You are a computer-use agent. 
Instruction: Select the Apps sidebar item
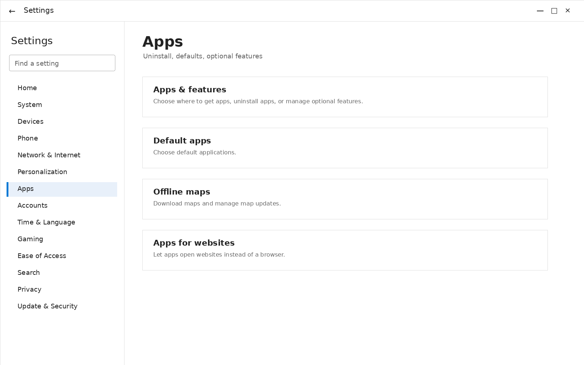click(62, 189)
